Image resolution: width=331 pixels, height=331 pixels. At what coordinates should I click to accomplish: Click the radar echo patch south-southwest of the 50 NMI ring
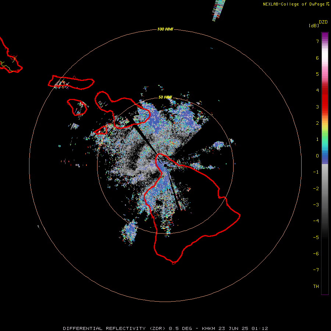(x=129, y=232)
